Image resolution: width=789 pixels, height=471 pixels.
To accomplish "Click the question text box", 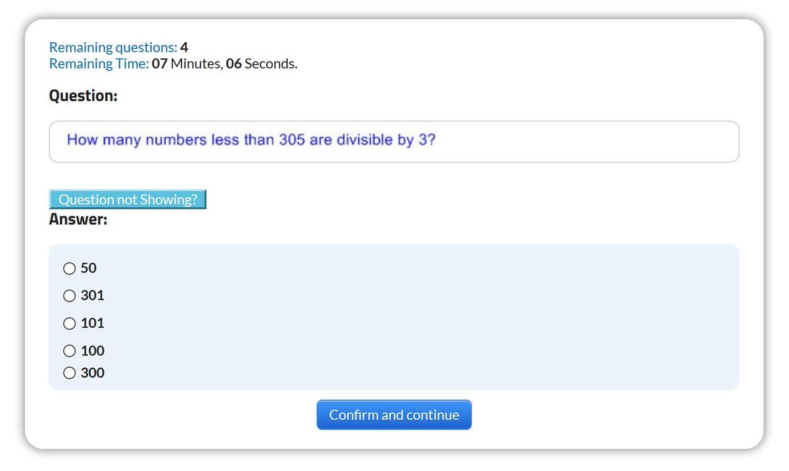I will [x=394, y=141].
